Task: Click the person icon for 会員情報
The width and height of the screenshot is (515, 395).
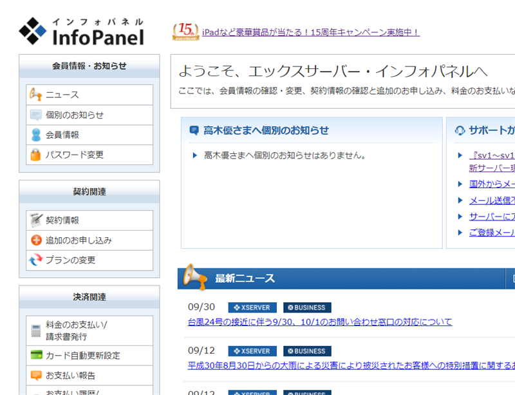Action: click(35, 135)
